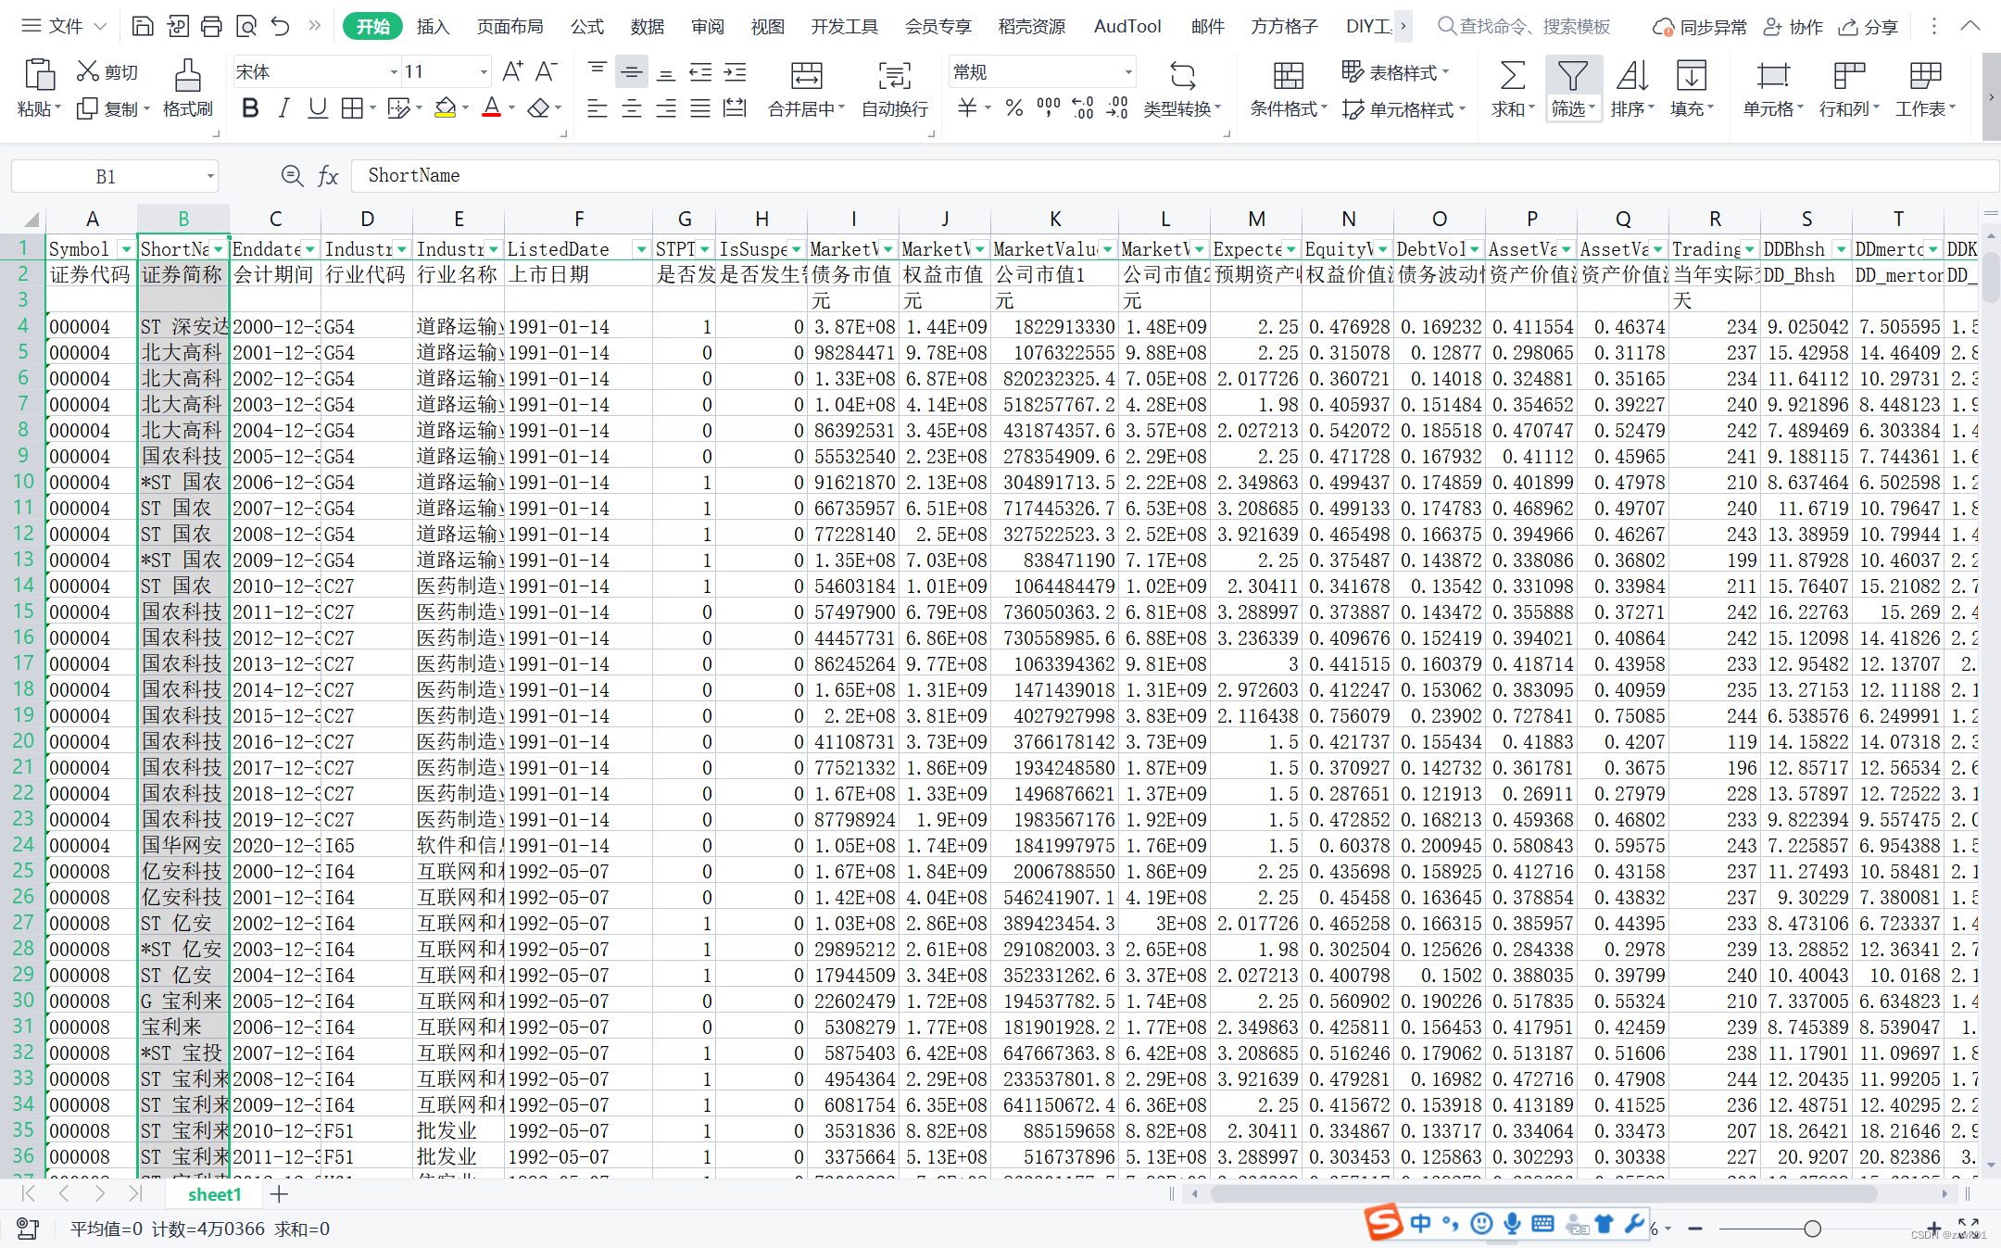Click the Name Box showing B1
The image size is (2001, 1248).
click(x=106, y=176)
